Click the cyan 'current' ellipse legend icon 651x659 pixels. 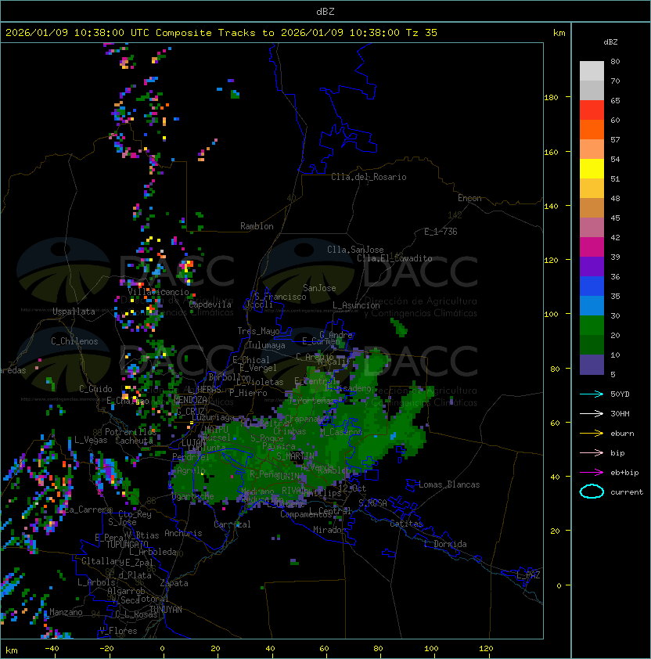(x=592, y=492)
